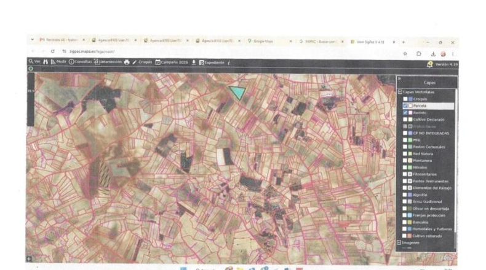The image size is (486, 270).
Task: Switch to the SIGPAC Buscar browser tab
Action: (321, 42)
